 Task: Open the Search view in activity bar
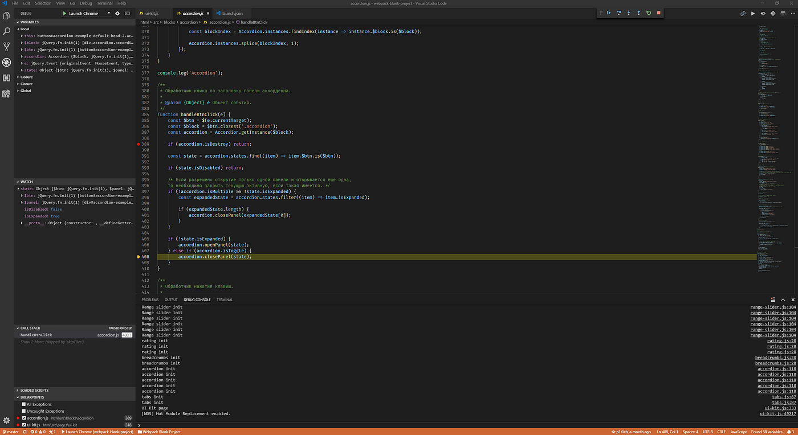coord(7,31)
